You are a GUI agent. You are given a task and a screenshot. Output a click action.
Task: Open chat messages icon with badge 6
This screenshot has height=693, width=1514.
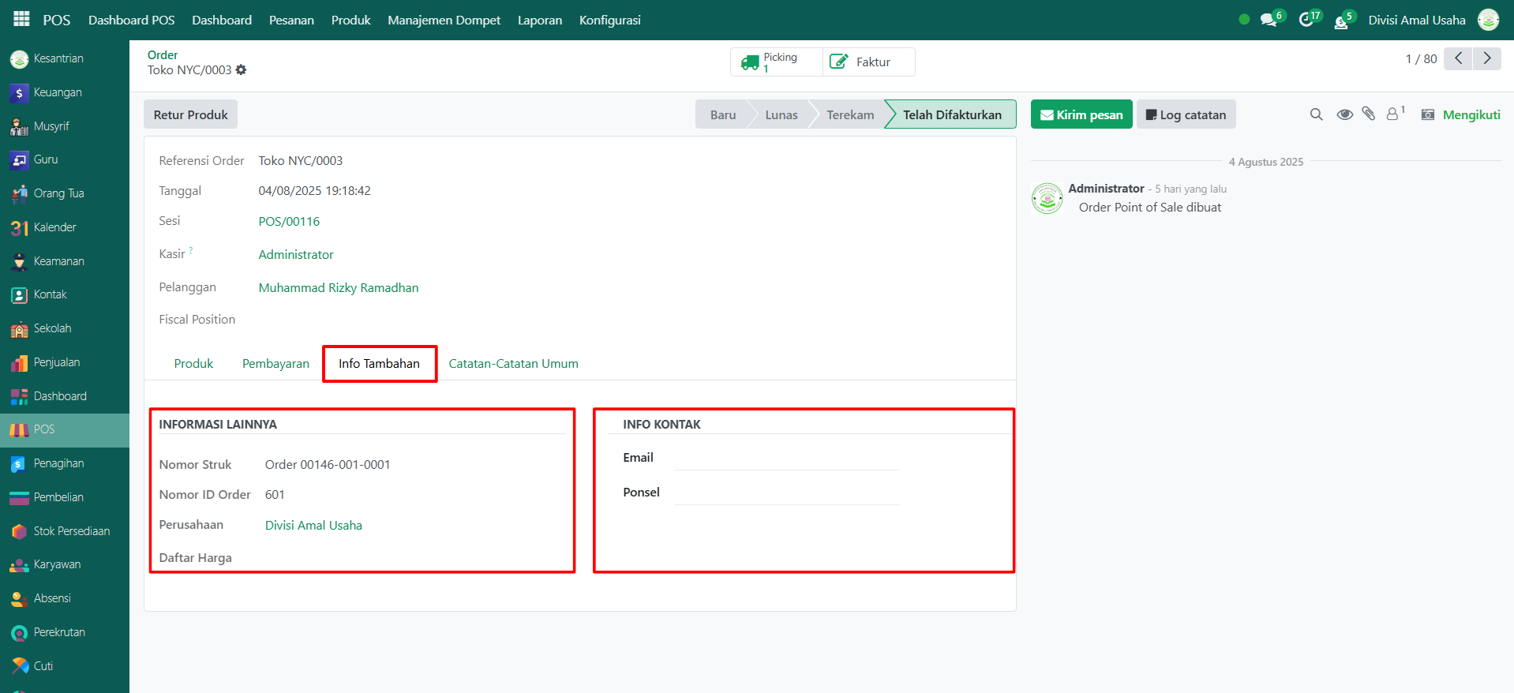point(1269,21)
